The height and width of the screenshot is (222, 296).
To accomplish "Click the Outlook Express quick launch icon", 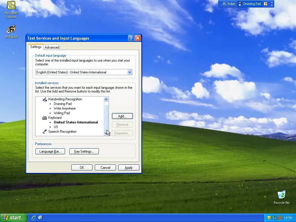I will 40,218.
